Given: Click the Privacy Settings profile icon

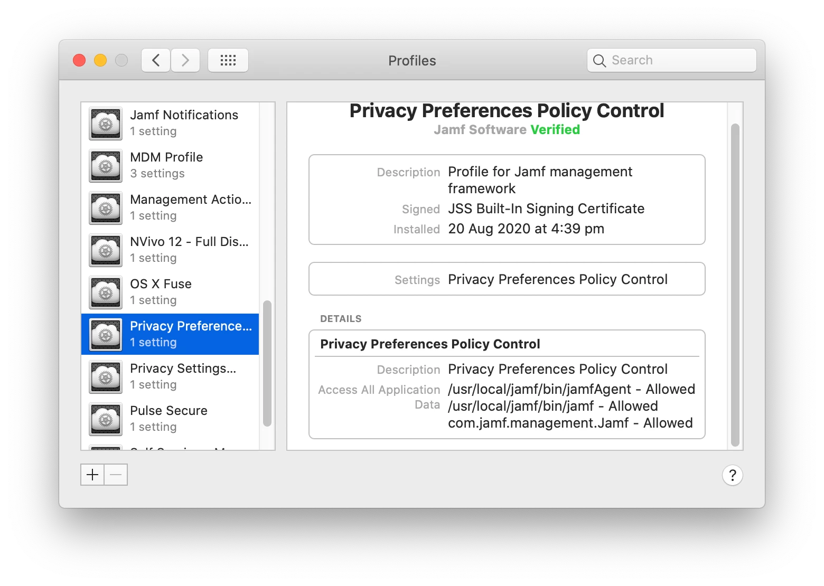Looking at the screenshot, I should pyautogui.click(x=106, y=377).
